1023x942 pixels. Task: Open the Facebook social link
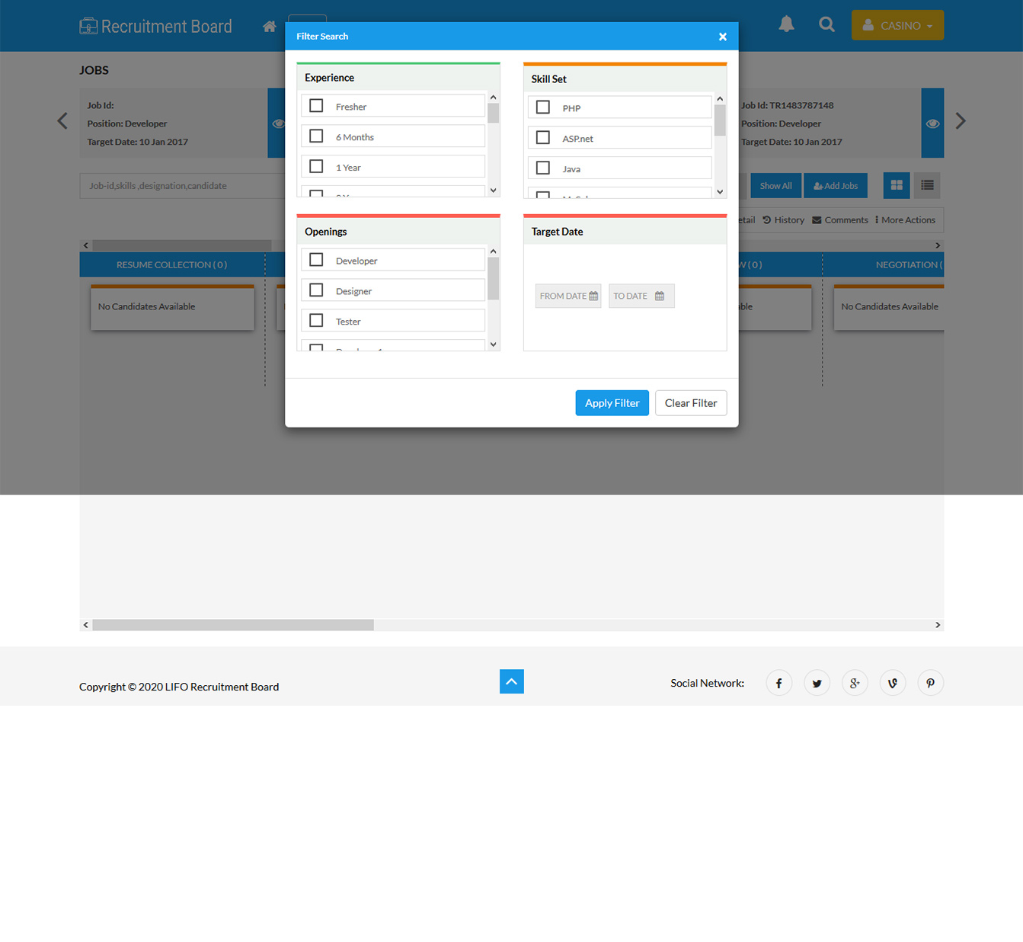(778, 683)
